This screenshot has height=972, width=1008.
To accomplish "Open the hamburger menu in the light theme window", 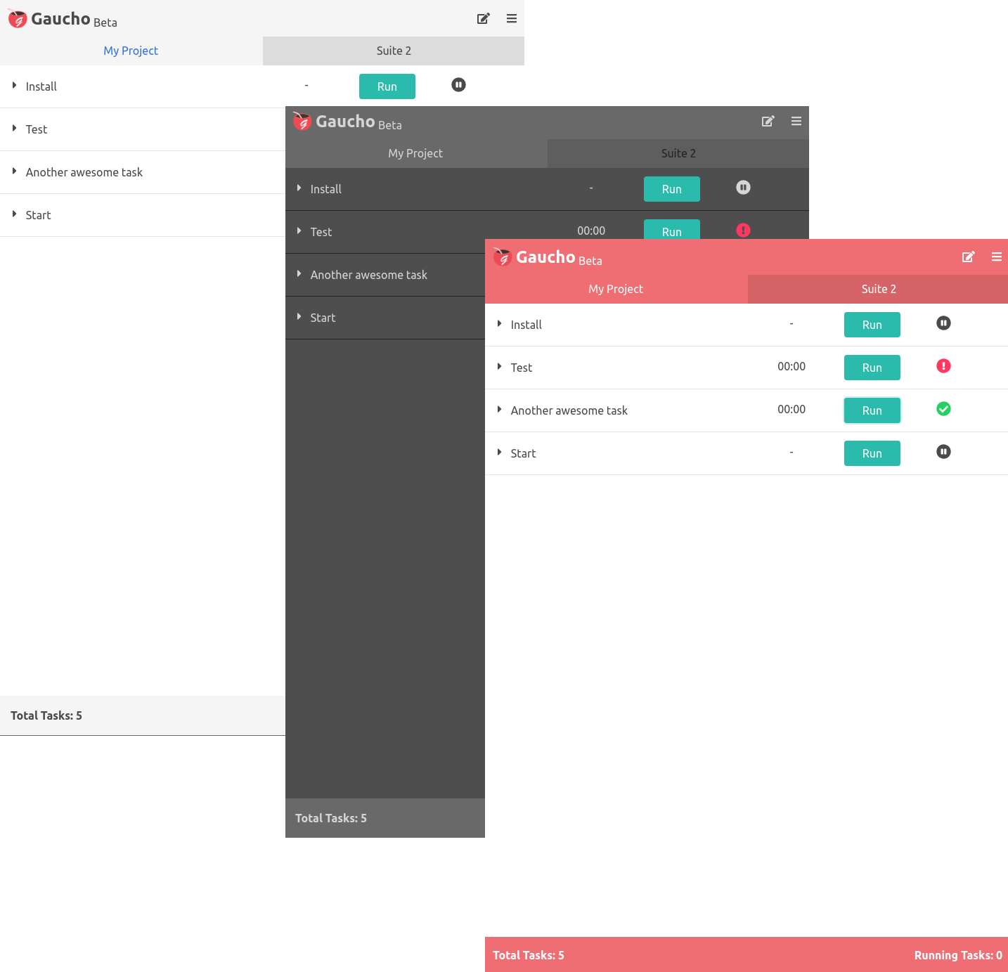I will coord(512,19).
